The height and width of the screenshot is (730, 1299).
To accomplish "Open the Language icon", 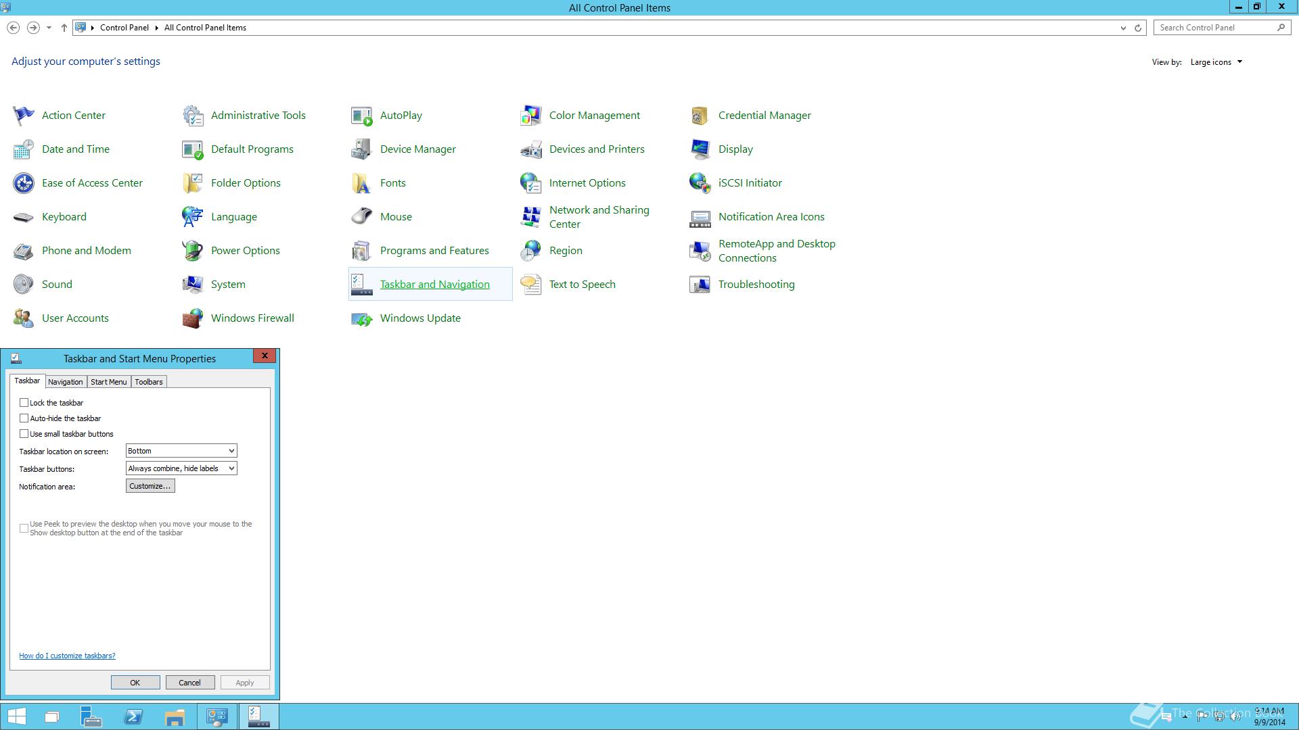I will coord(193,217).
